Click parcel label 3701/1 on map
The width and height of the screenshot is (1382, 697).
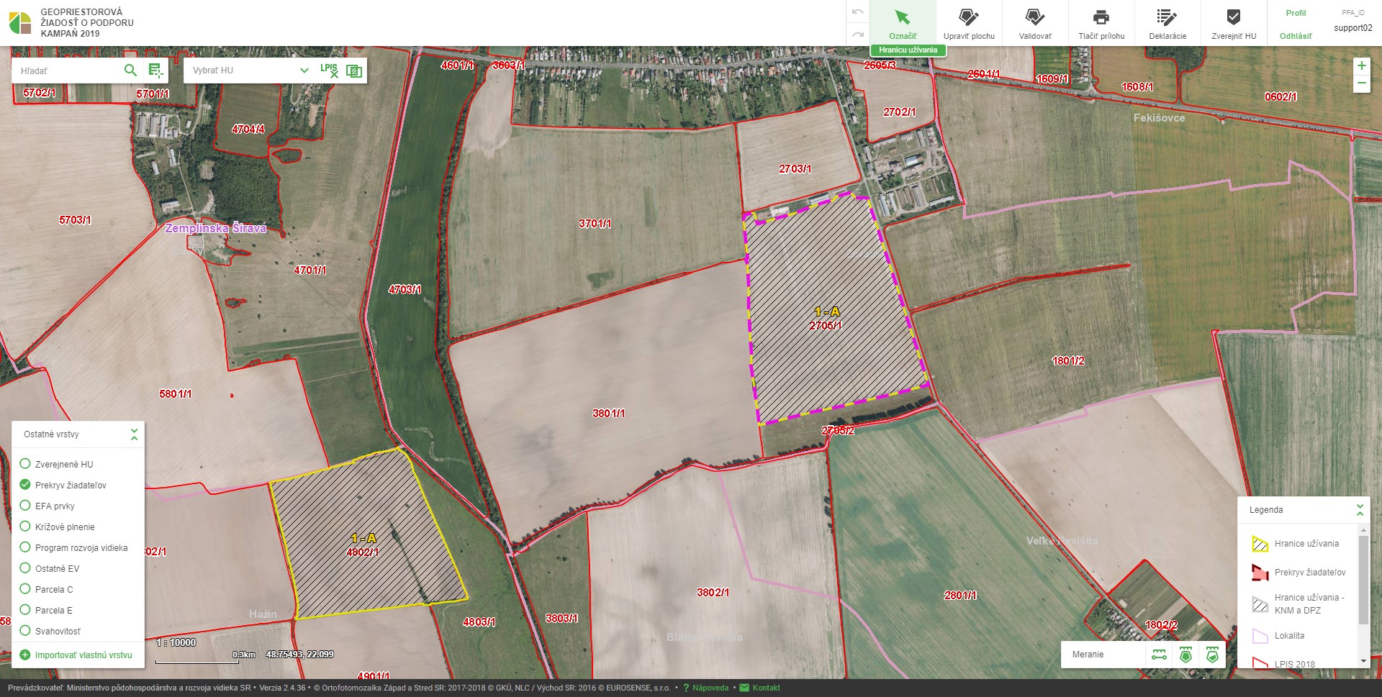[x=595, y=224]
